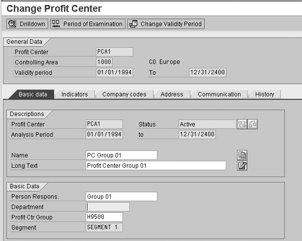Show the History tab
302x241 pixels.
[x=265, y=94]
